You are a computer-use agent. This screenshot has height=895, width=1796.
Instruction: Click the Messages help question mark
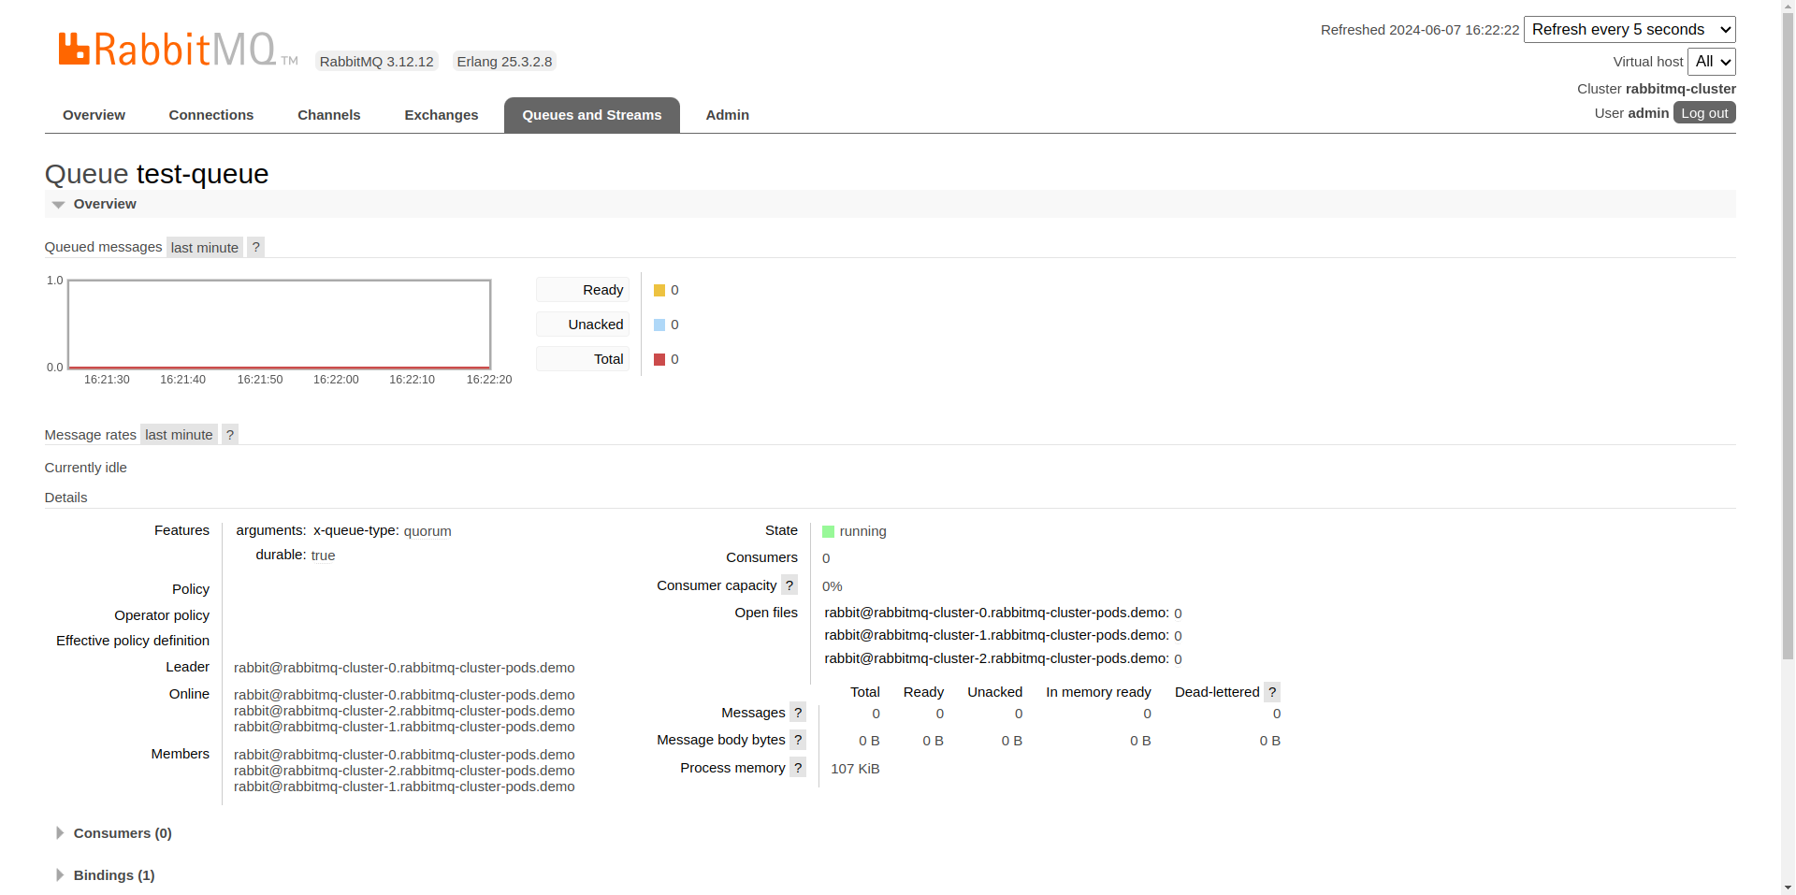(798, 713)
